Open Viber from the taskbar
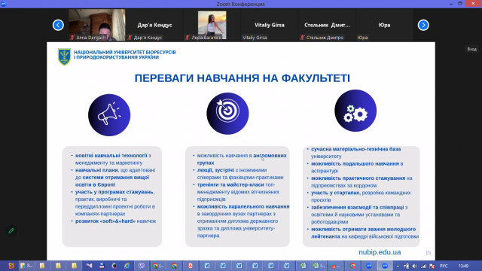Screen dimensions: 482x271 pos(142,266)
